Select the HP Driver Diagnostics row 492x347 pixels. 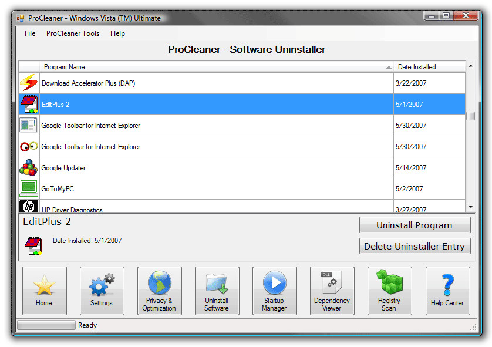click(x=242, y=206)
